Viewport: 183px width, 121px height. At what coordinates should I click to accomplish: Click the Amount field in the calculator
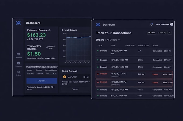click(30, 73)
